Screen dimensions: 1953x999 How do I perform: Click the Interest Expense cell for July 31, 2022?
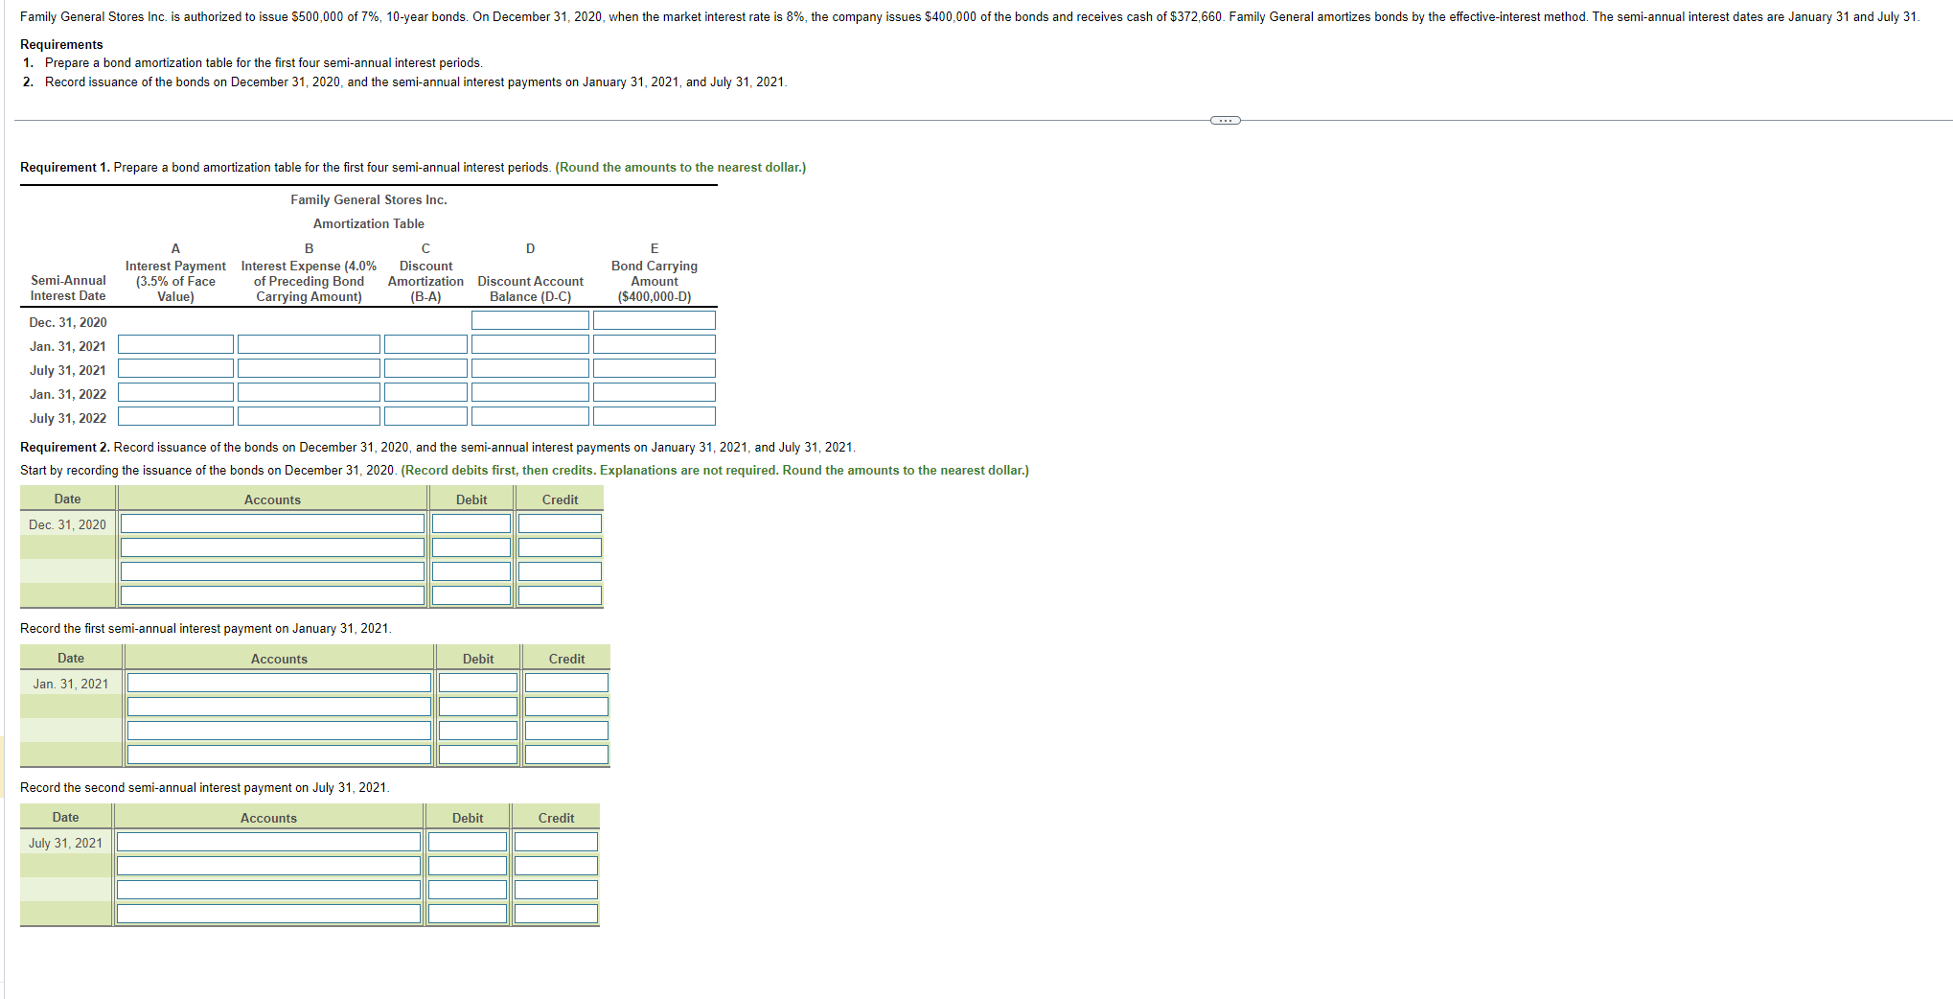pos(308,415)
